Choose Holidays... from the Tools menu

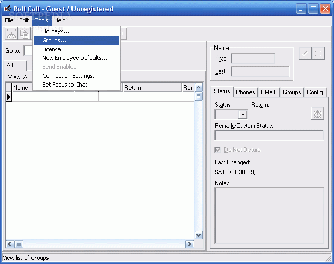point(77,31)
